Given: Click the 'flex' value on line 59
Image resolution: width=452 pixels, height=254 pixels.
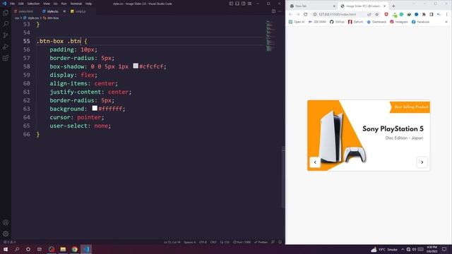Looking at the screenshot, I should (x=88, y=75).
